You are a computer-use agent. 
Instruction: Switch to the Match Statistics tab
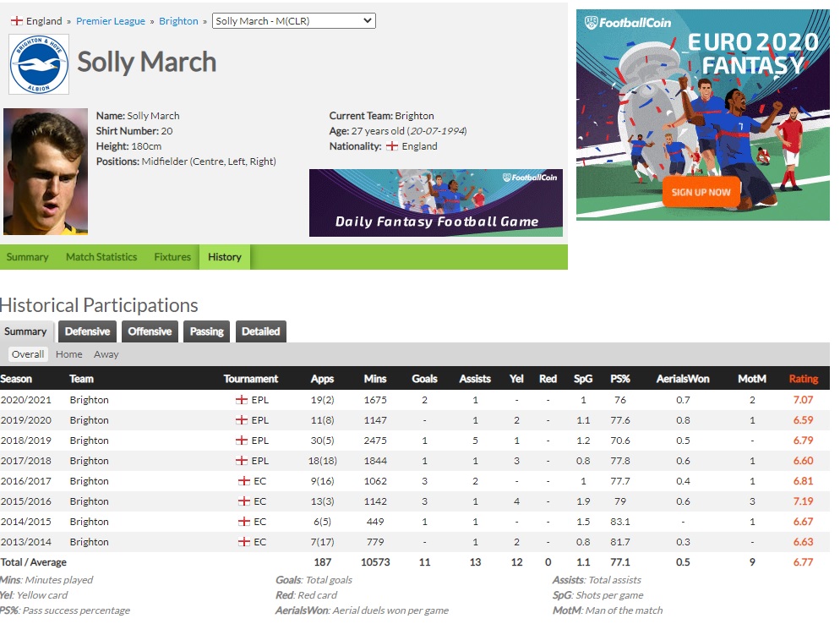click(x=101, y=257)
